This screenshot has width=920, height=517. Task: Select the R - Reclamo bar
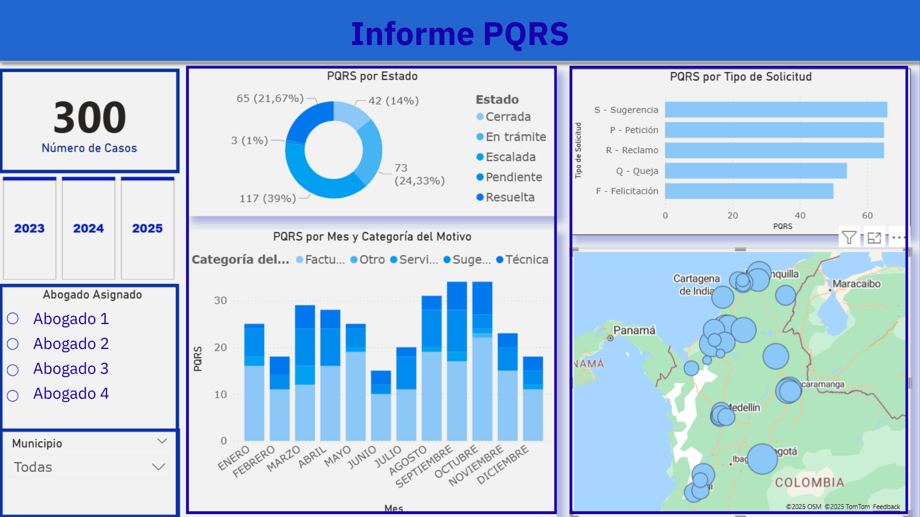pyautogui.click(x=774, y=150)
